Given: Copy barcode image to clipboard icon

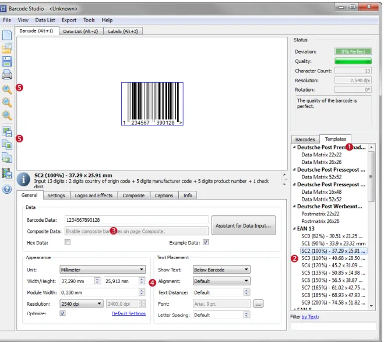Looking at the screenshot, I should tap(7, 145).
